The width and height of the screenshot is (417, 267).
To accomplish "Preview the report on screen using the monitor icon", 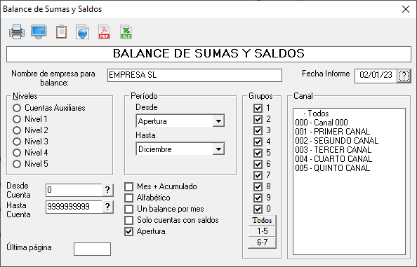I will pyautogui.click(x=39, y=32).
